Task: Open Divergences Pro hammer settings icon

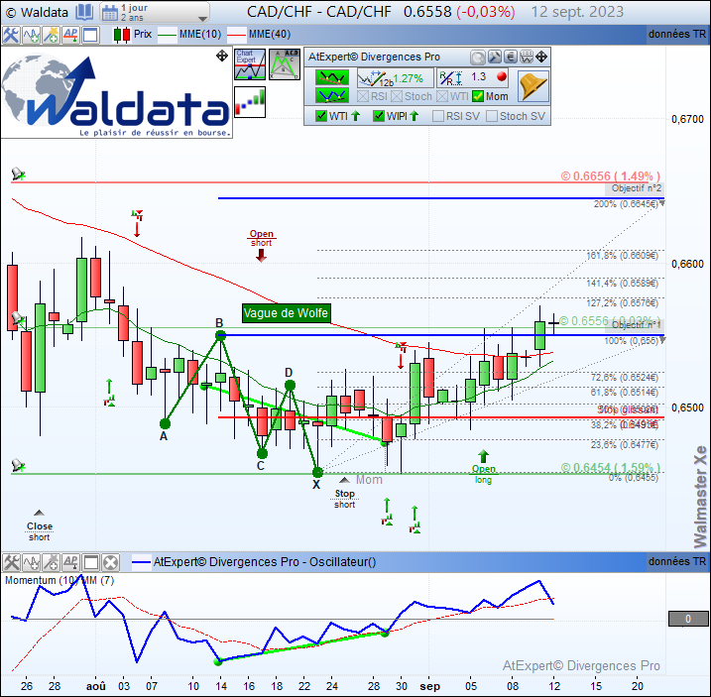Action: pyautogui.click(x=494, y=58)
